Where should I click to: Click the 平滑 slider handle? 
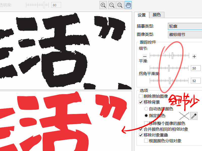coord(169,68)
